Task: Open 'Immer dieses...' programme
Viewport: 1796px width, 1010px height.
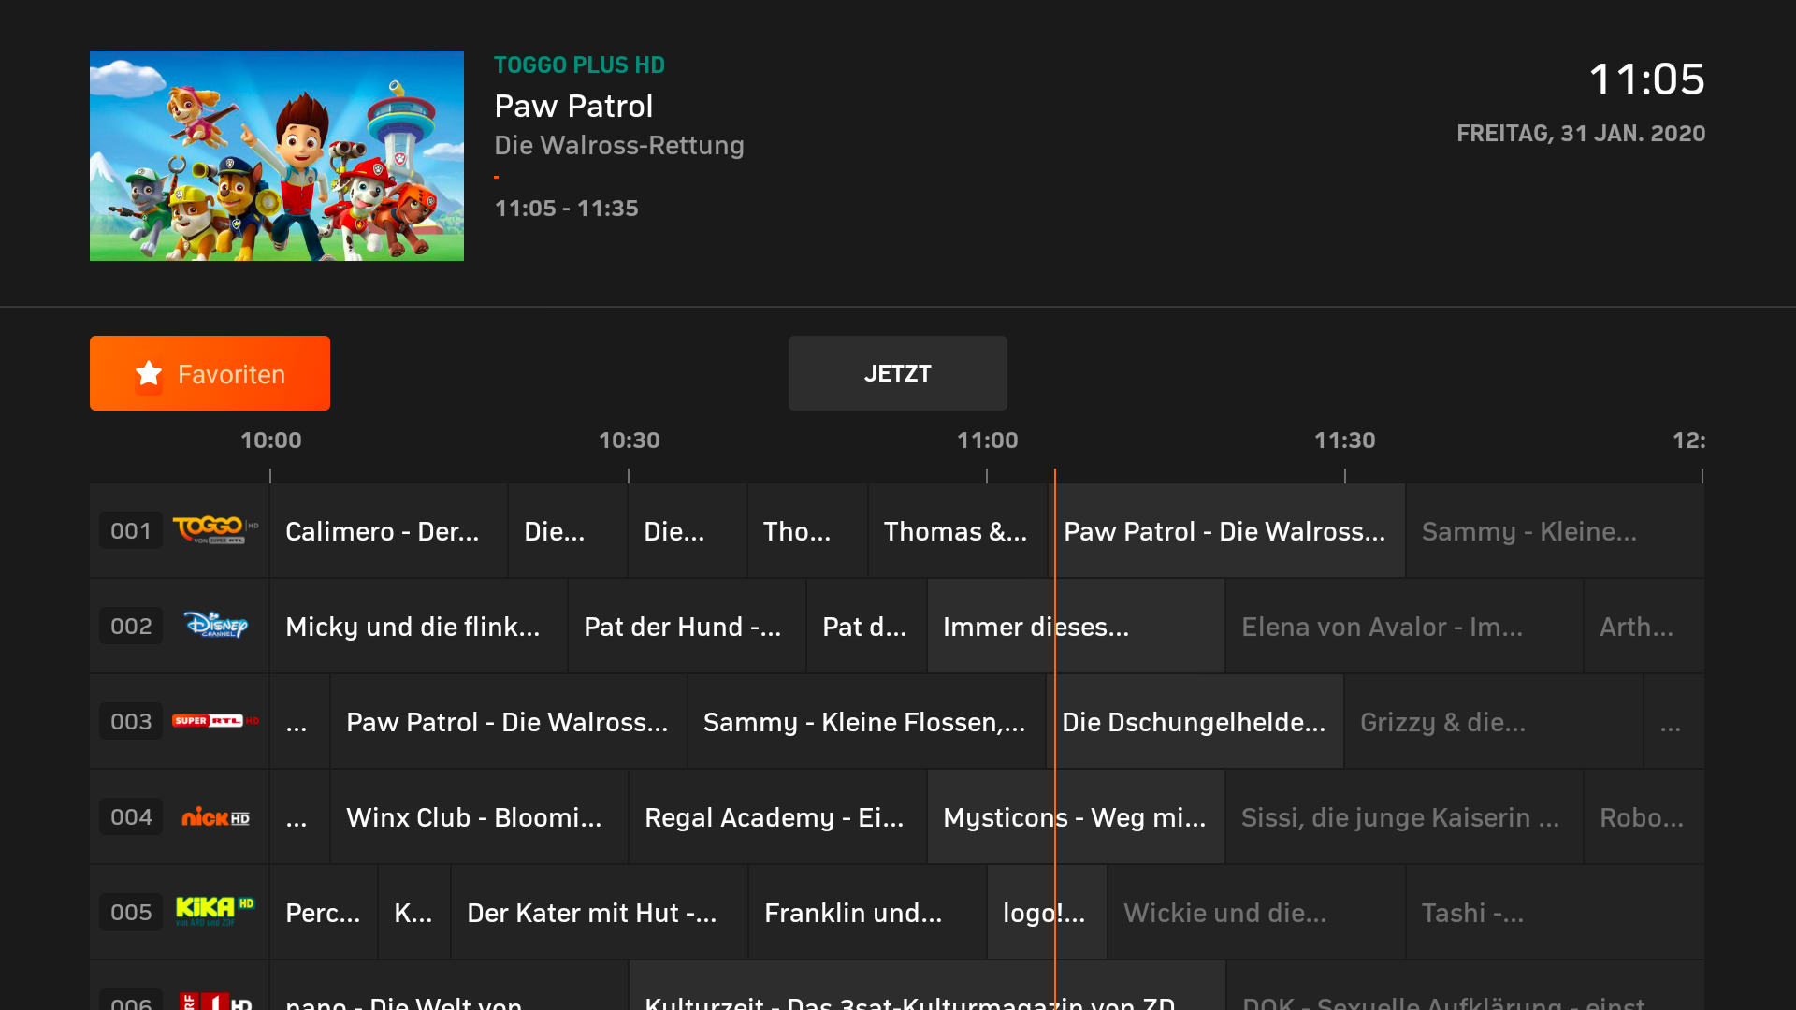Action: tap(1076, 627)
